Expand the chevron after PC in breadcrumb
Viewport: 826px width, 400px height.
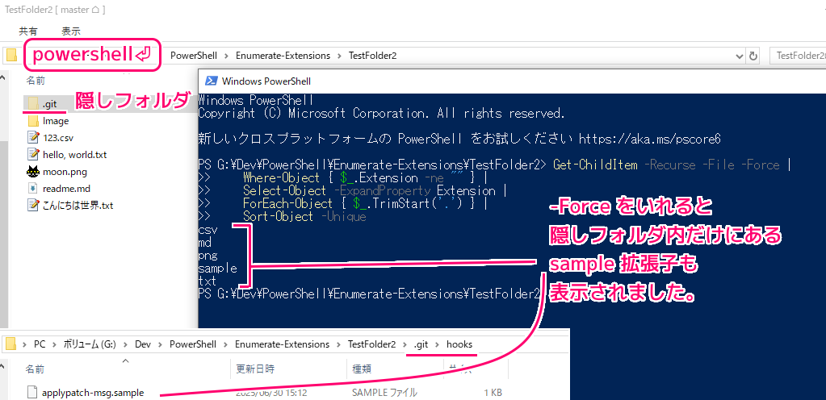52,344
